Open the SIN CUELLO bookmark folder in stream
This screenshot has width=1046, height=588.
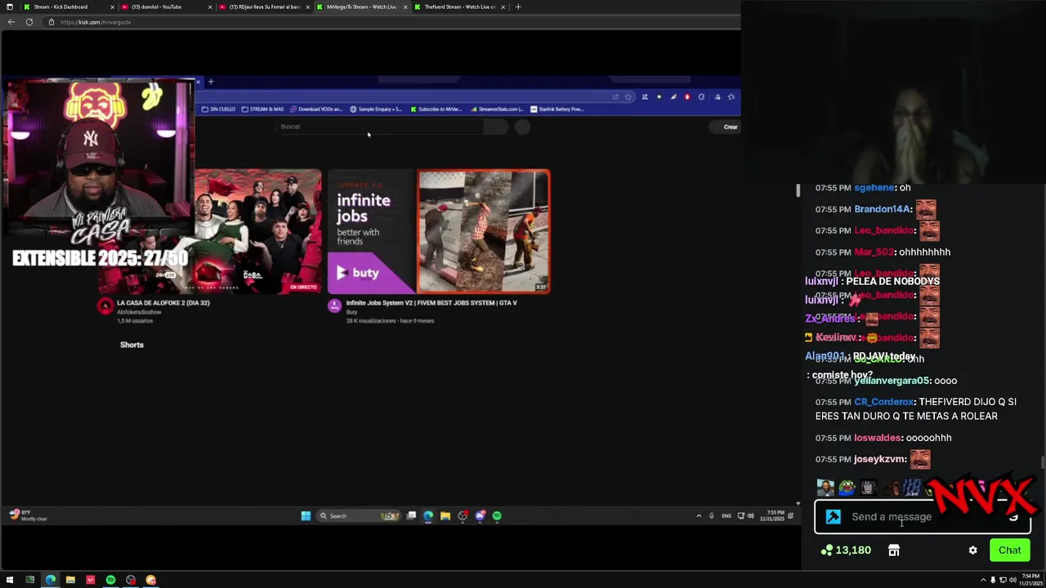coord(218,109)
